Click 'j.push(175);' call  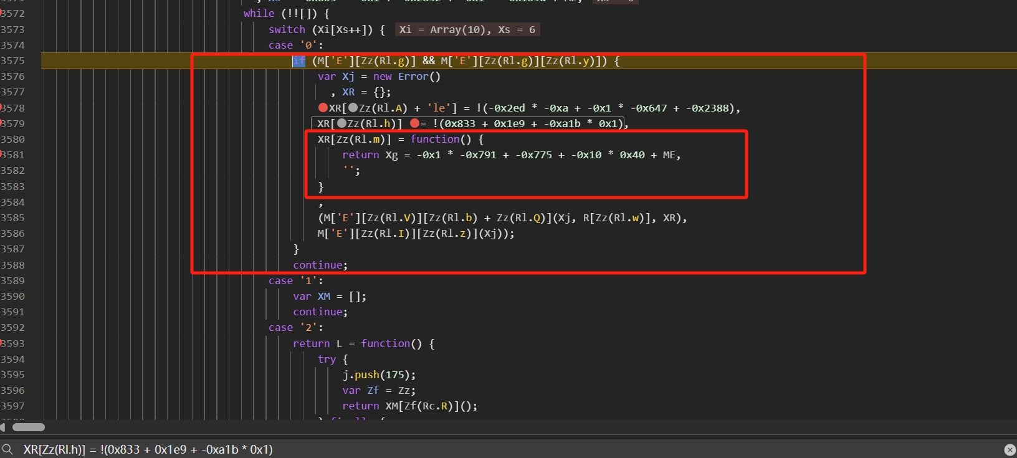(379, 375)
